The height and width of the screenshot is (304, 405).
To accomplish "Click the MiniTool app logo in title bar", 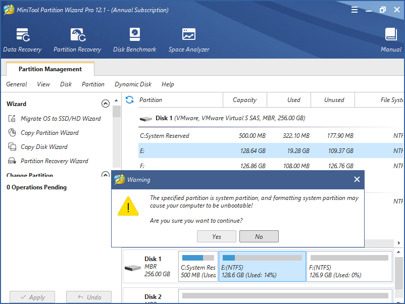I will [9, 10].
